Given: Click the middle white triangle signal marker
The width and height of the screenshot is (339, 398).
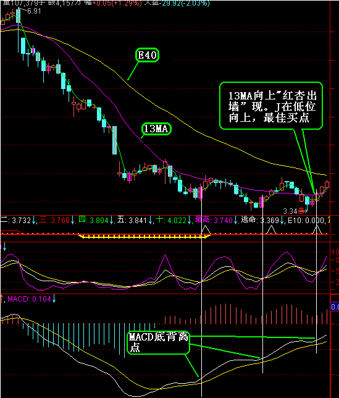Looking at the screenshot, I should pyautogui.click(x=271, y=229).
